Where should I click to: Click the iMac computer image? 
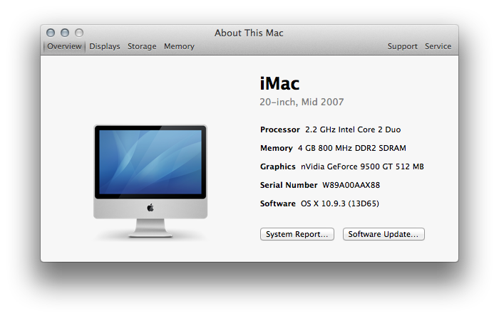tap(150, 181)
